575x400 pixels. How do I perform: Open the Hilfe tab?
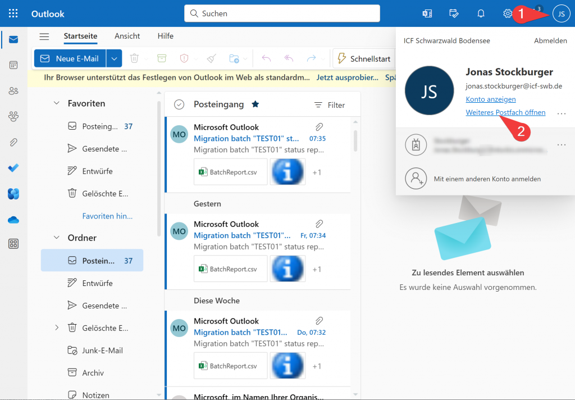click(x=166, y=36)
